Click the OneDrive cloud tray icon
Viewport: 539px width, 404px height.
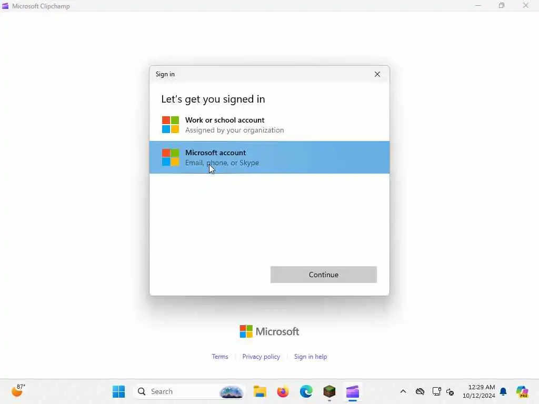pos(420,391)
